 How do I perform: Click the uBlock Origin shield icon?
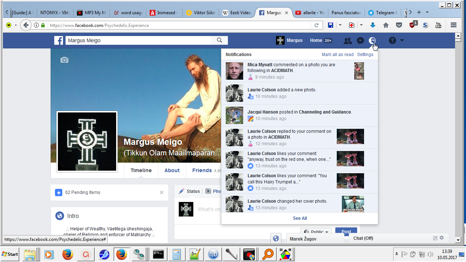[413, 25]
